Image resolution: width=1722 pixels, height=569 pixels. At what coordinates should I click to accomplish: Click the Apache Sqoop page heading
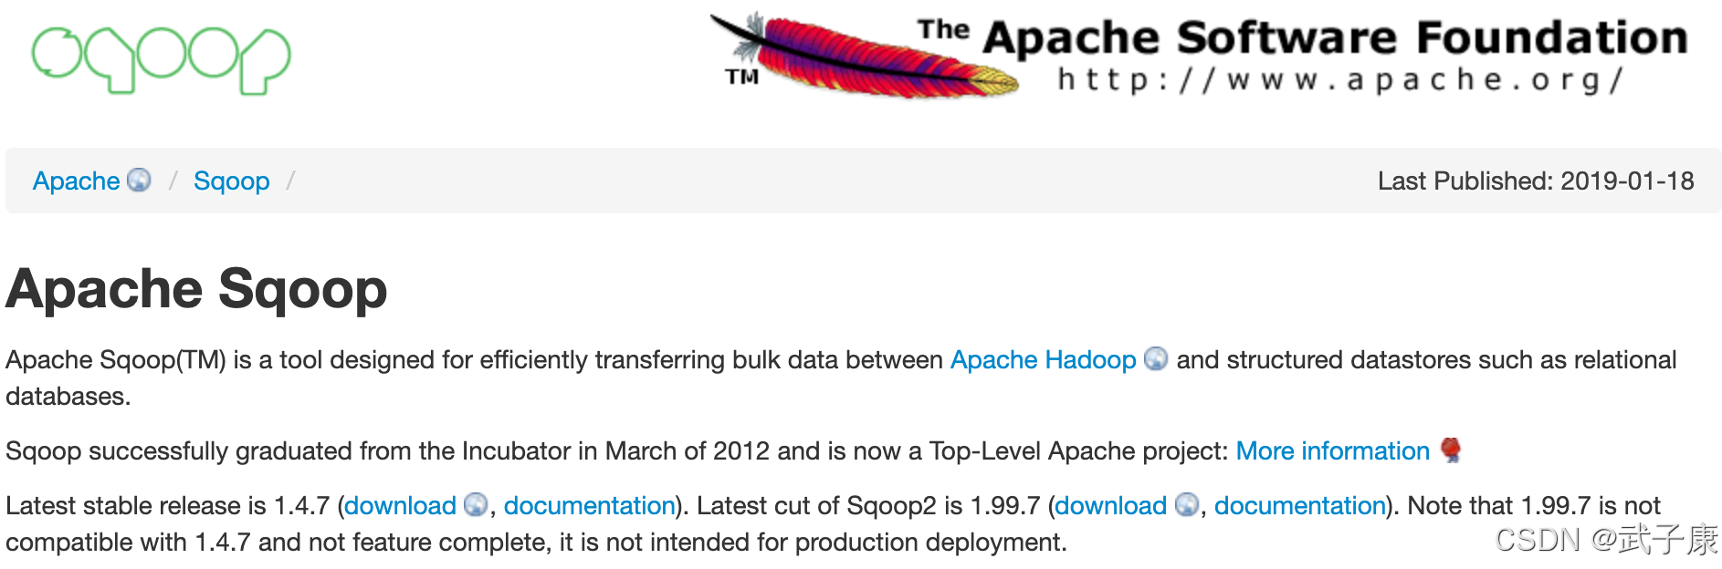[x=195, y=288]
